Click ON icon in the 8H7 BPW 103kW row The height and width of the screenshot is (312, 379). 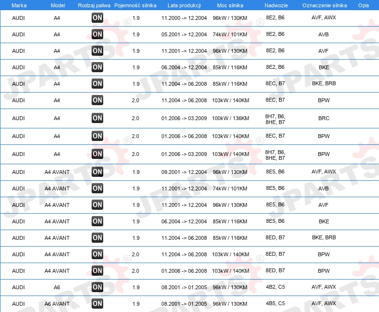click(x=97, y=154)
